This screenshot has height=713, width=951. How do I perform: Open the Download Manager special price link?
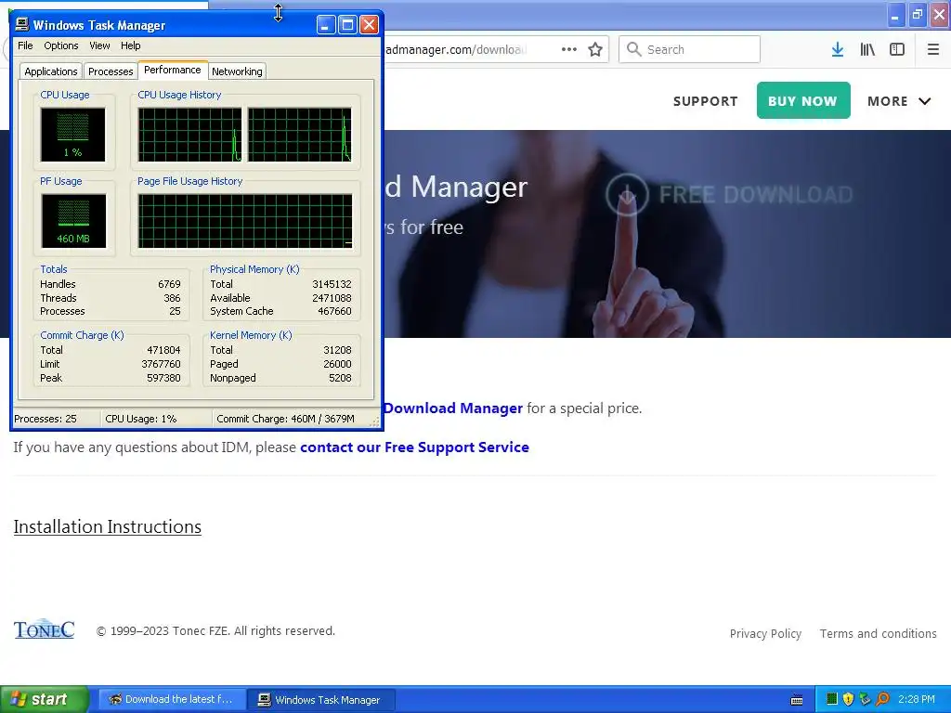coord(452,408)
